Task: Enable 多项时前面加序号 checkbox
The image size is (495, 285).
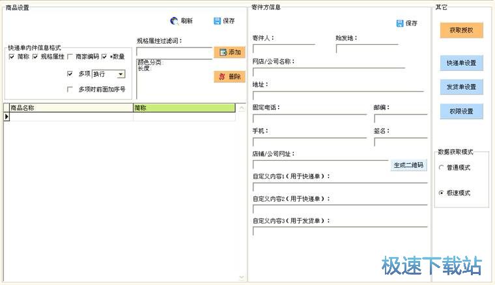Action: [x=70, y=89]
